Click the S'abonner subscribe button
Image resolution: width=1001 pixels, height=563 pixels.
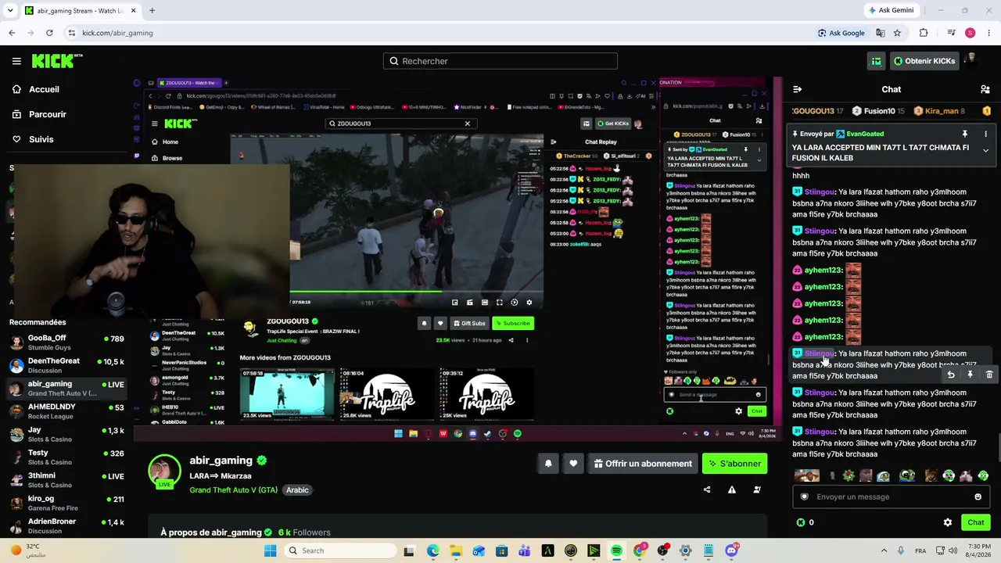[735, 464]
